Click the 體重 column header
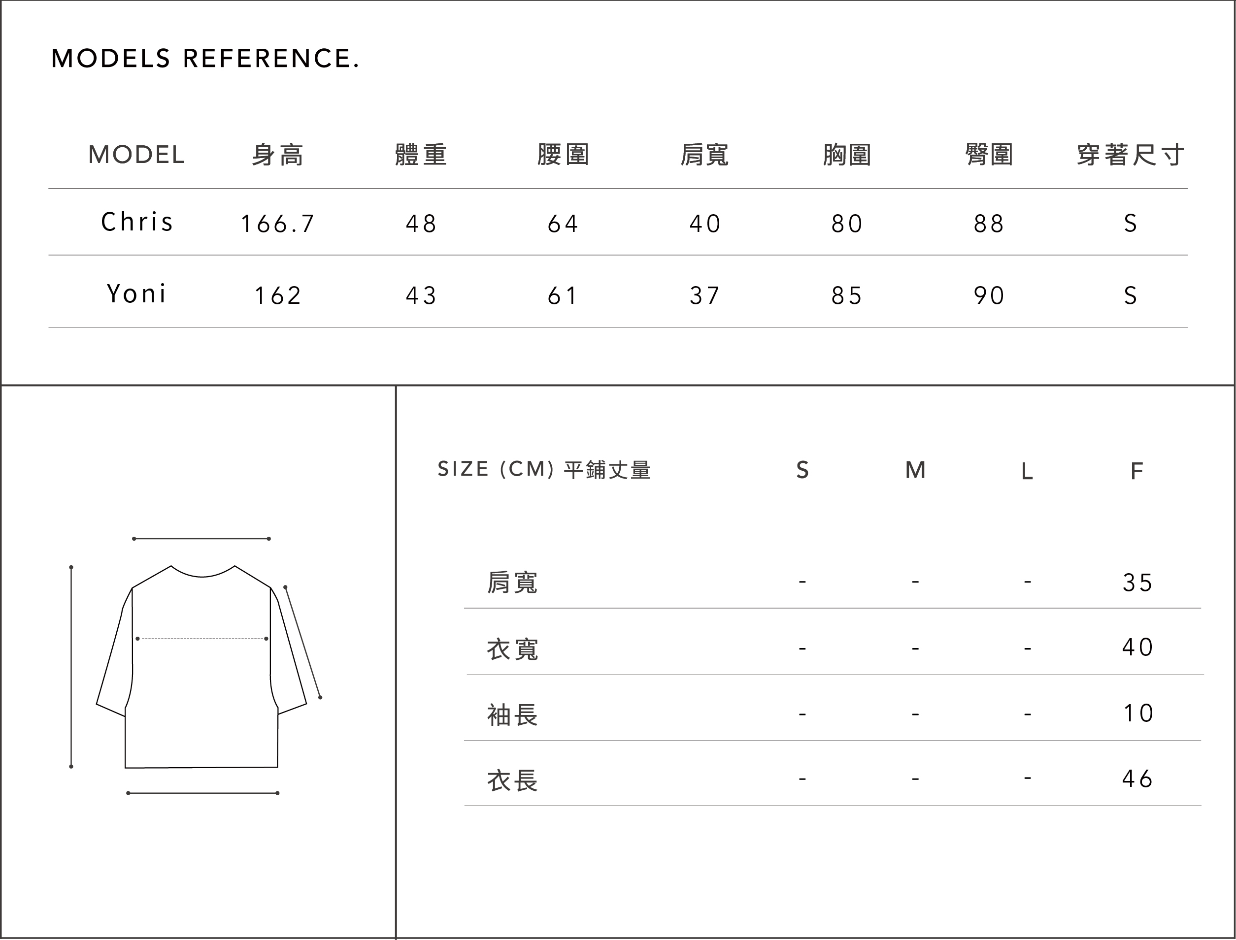Screen dimensions: 1236x940 (421, 155)
